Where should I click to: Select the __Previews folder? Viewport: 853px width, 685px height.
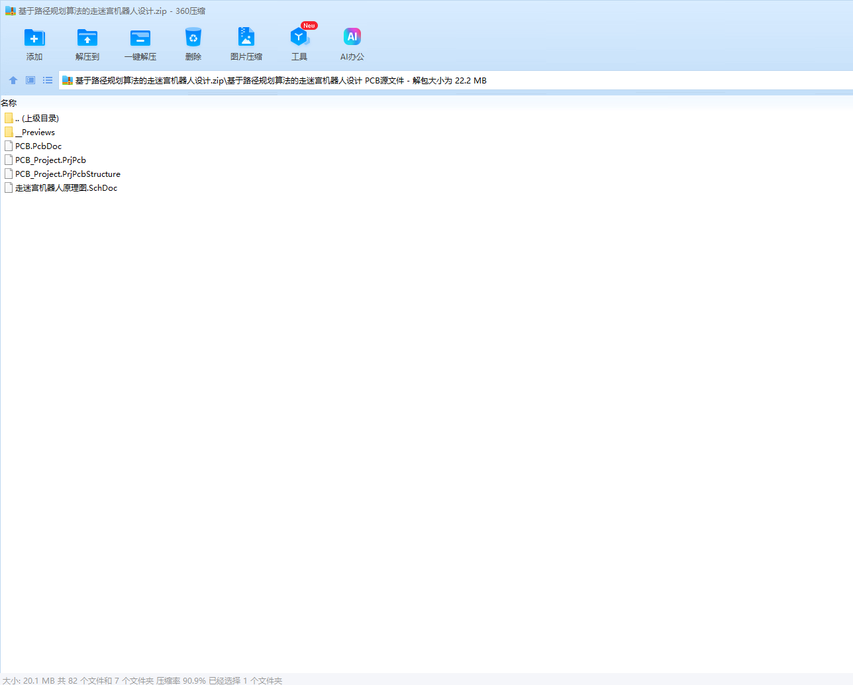coord(30,132)
